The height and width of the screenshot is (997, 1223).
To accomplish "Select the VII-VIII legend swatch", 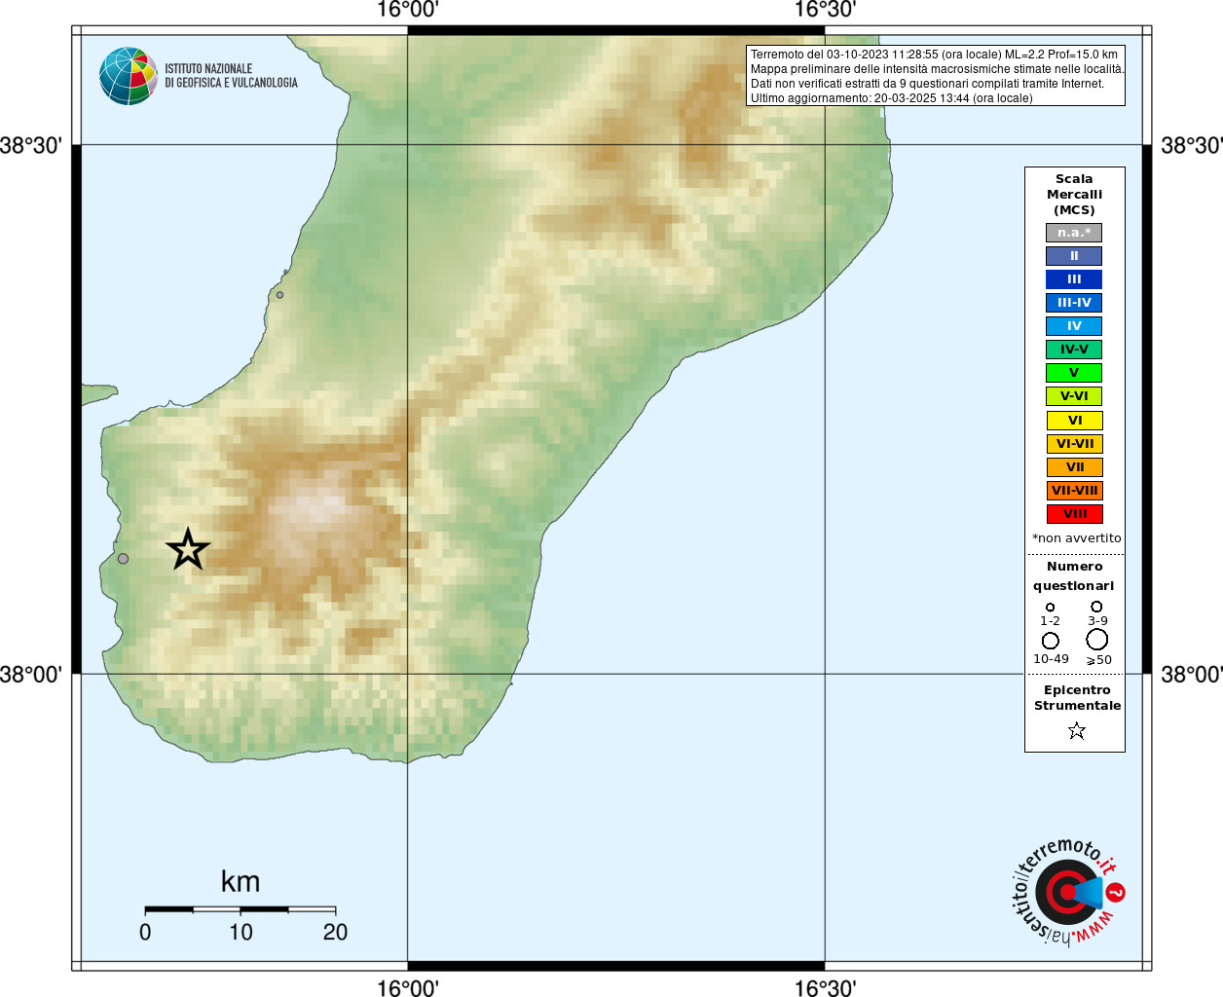I will pos(1074,491).
